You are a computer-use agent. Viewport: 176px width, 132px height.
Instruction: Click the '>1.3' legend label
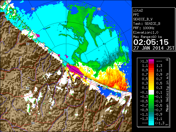point(144,61)
